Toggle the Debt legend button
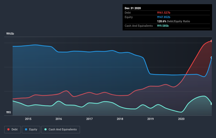The height and width of the screenshot is (138, 216). point(13,130)
